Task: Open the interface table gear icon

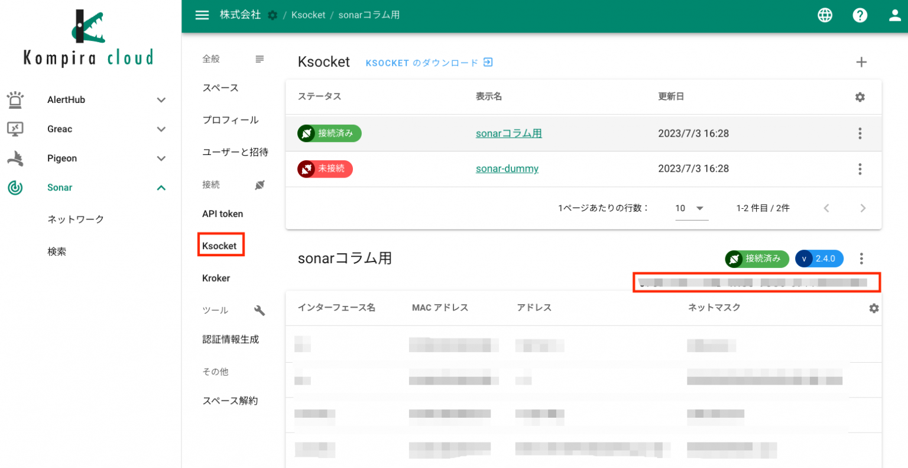Action: coord(874,308)
